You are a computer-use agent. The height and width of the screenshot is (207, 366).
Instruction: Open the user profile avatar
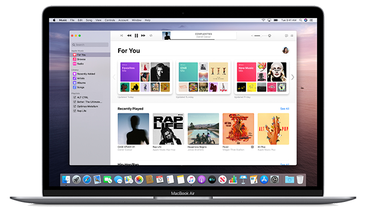(285, 50)
